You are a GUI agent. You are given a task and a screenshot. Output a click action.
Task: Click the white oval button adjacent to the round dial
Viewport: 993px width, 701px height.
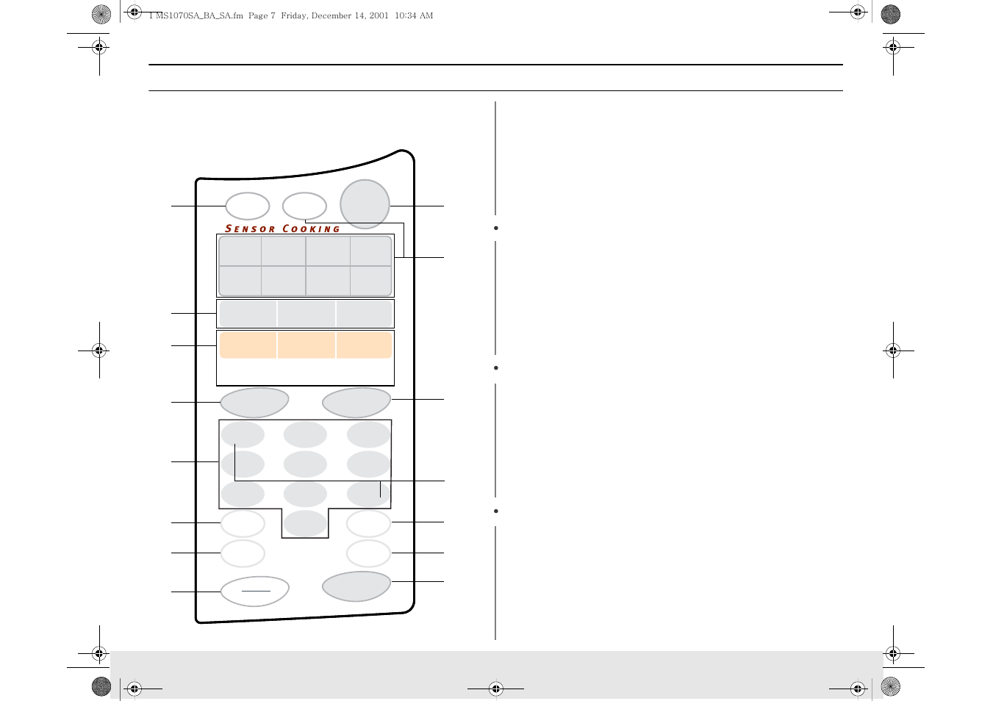[304, 206]
